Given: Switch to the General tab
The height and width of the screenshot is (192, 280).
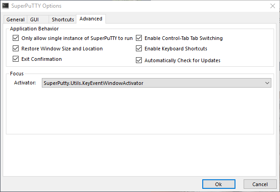Looking at the screenshot, I should coord(15,20).
